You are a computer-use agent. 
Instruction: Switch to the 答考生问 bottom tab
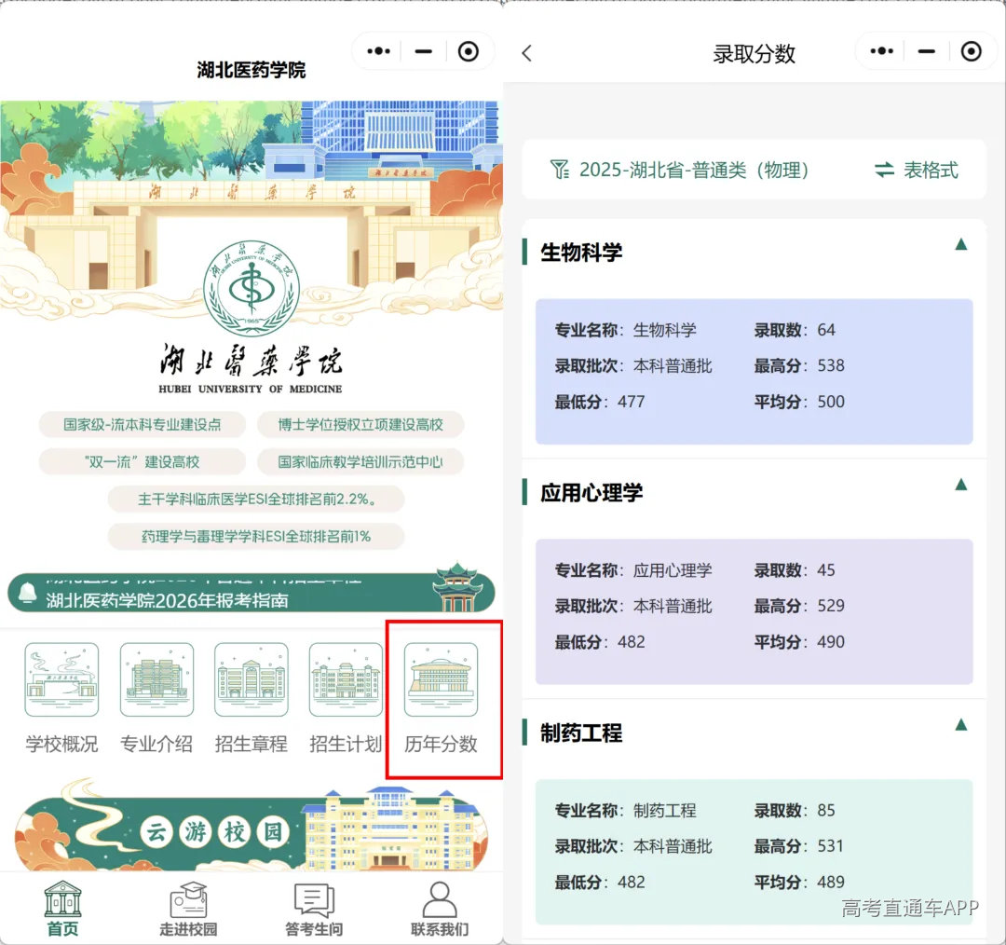314,909
